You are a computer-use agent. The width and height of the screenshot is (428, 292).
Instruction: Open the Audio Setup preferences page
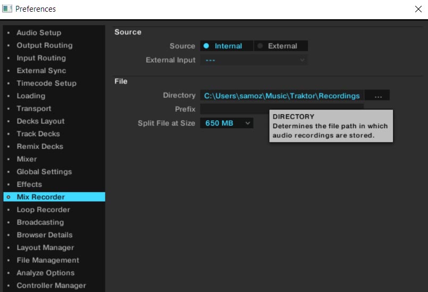[39, 33]
